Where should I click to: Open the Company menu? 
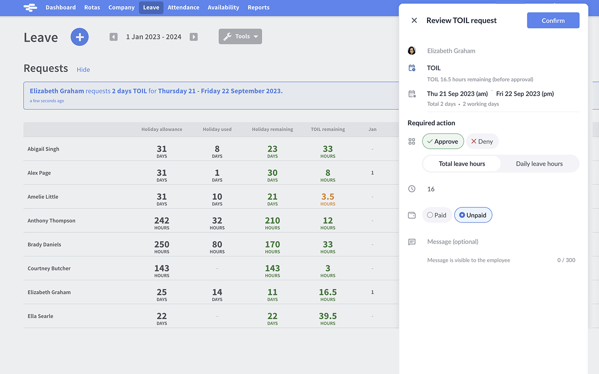coord(121,8)
